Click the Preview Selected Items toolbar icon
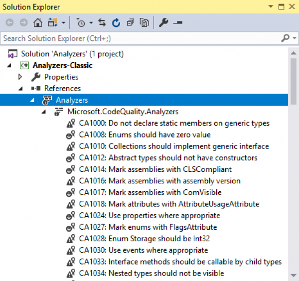This screenshot has height=281, width=299. tap(177, 23)
